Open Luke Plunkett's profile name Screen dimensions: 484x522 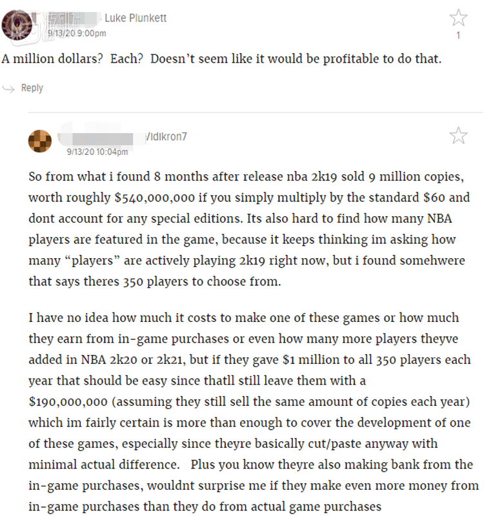coord(136,18)
